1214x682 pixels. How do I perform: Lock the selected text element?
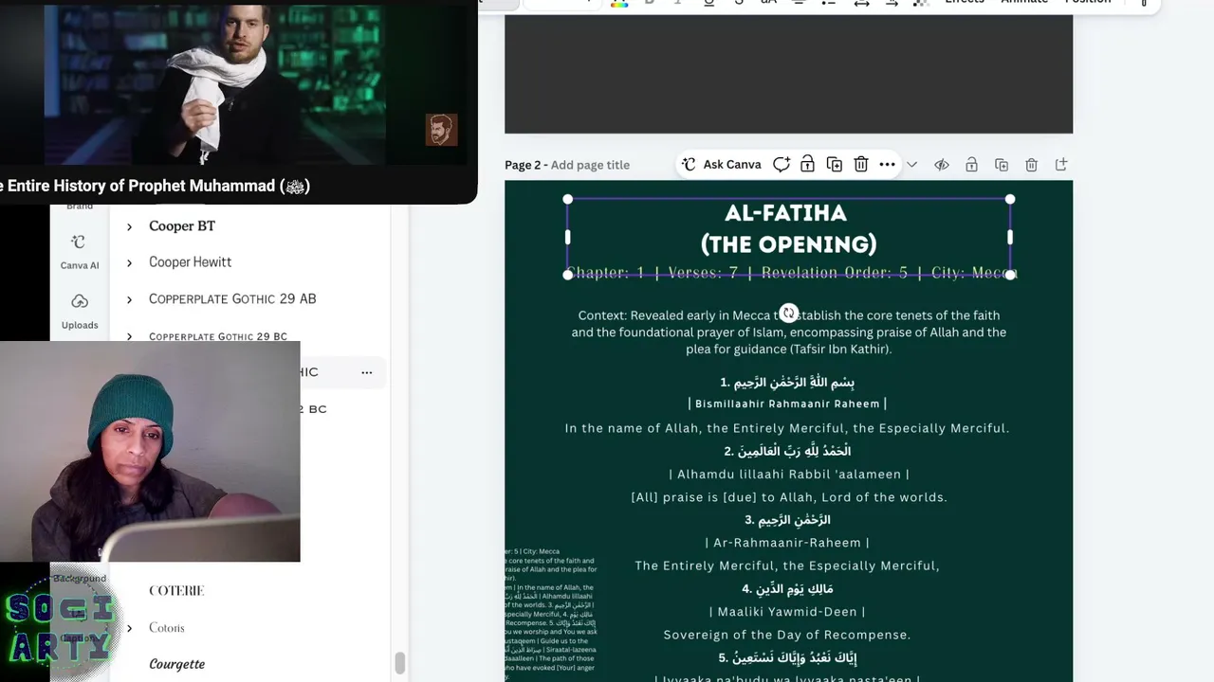click(807, 165)
